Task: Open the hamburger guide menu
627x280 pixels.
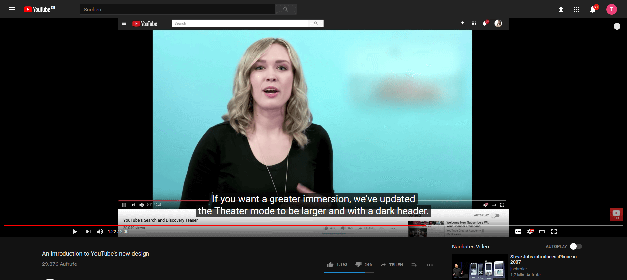Action: pyautogui.click(x=12, y=9)
